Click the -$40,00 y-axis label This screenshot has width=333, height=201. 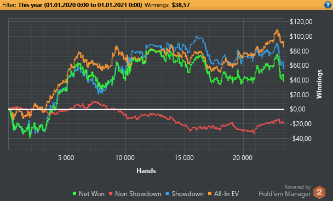(x=301, y=139)
